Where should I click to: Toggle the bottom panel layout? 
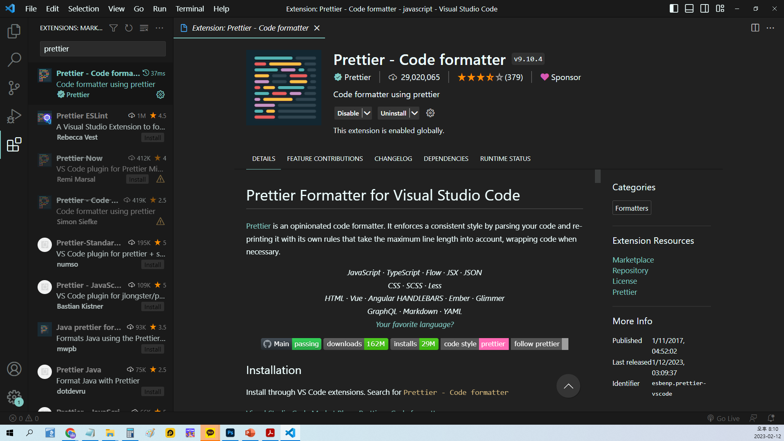coord(689,9)
